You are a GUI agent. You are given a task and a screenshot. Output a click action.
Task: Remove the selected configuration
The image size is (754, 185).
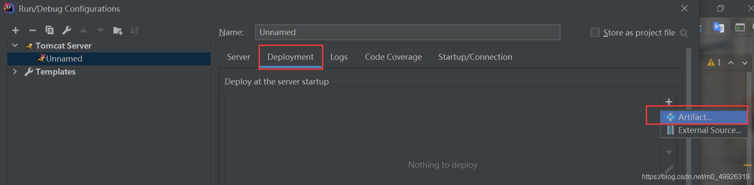point(32,30)
